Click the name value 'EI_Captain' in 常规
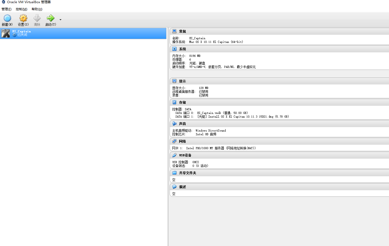The width and height of the screenshot is (389, 246). [x=197, y=38]
